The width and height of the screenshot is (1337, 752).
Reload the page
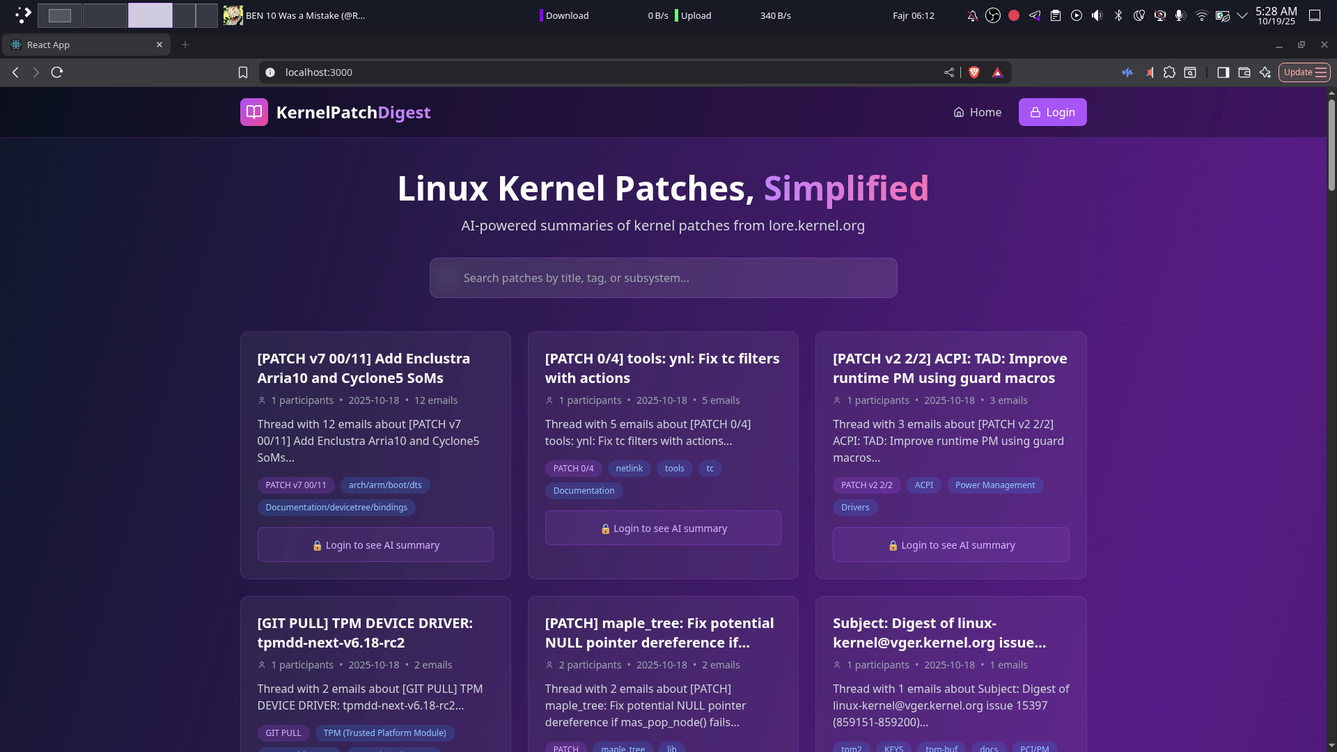tap(57, 72)
